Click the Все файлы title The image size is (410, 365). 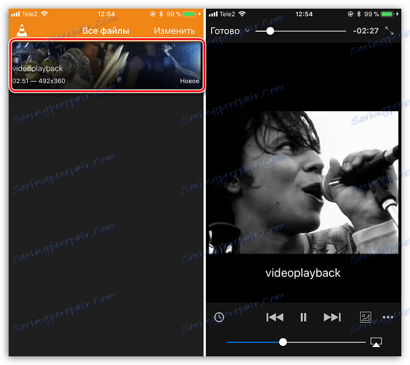pos(106,31)
